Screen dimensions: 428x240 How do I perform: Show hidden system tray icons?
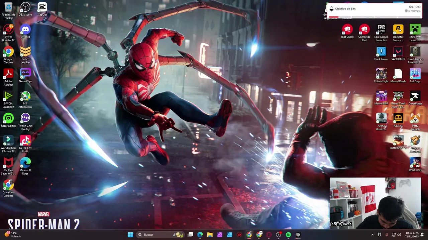pos(372,235)
